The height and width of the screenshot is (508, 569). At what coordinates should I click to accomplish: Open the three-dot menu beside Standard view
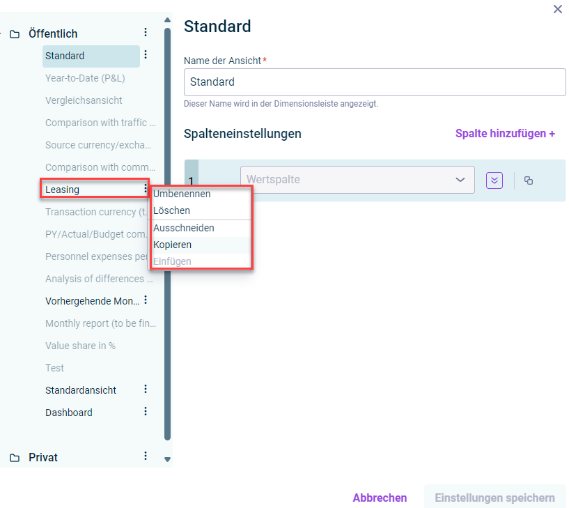point(146,54)
